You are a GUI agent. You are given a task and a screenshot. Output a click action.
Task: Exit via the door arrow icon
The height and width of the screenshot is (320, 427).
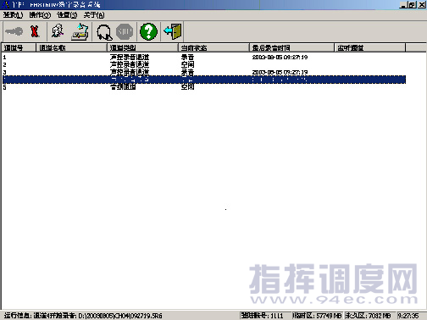[x=173, y=31]
